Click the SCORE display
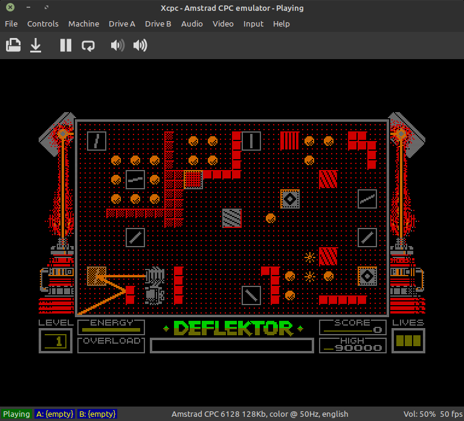The height and width of the screenshot is (421, 464). pyautogui.click(x=353, y=327)
